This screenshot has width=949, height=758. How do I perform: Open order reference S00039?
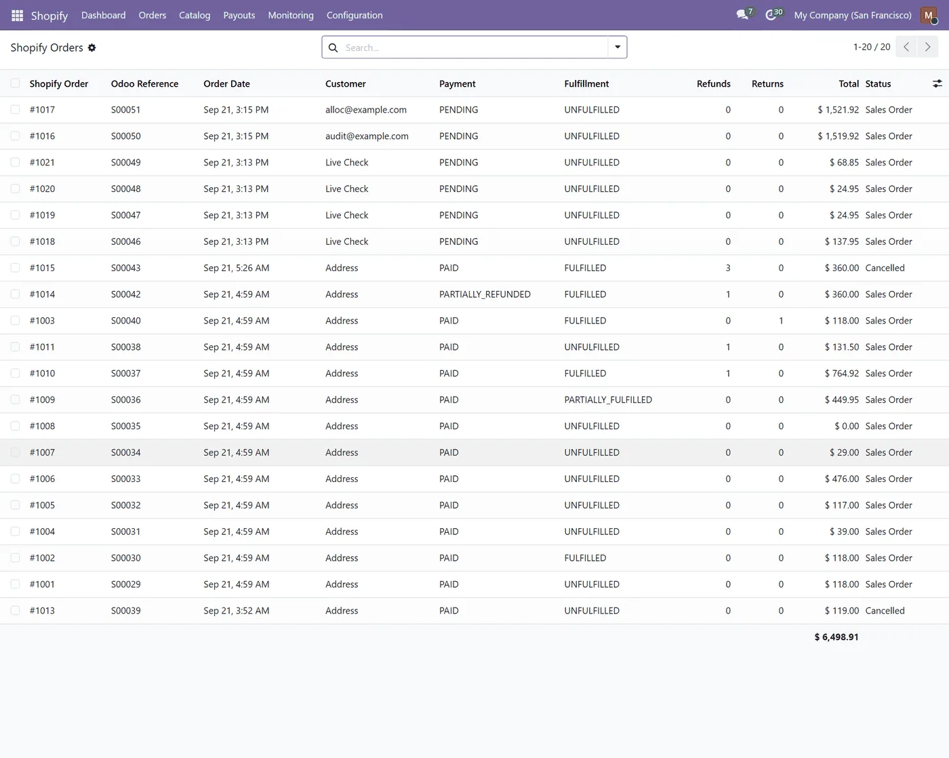(125, 611)
